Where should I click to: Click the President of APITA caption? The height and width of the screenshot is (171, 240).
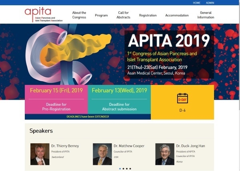186,151
